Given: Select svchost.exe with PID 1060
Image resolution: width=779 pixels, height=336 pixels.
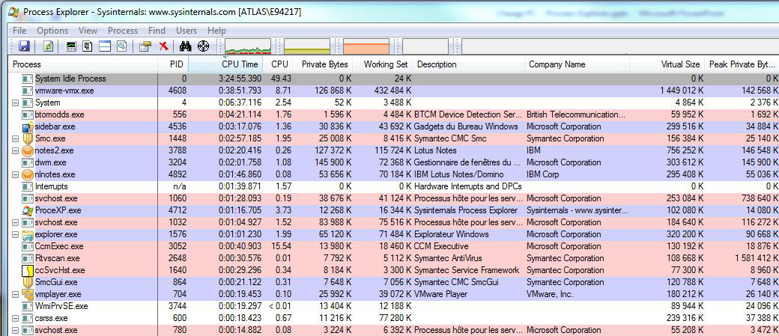Looking at the screenshot, I should (x=394, y=198).
